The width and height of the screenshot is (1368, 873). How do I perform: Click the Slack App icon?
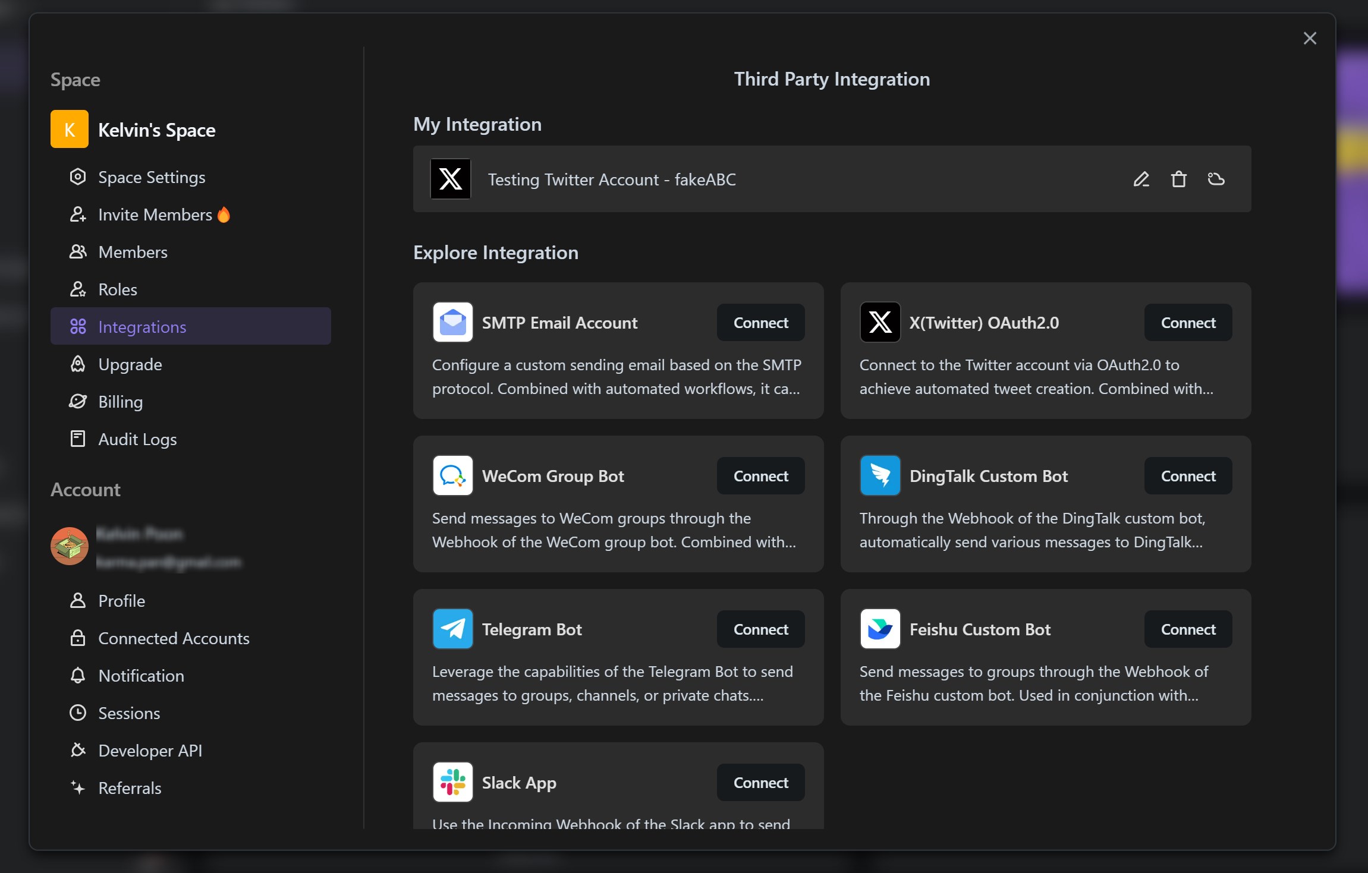[x=454, y=782]
